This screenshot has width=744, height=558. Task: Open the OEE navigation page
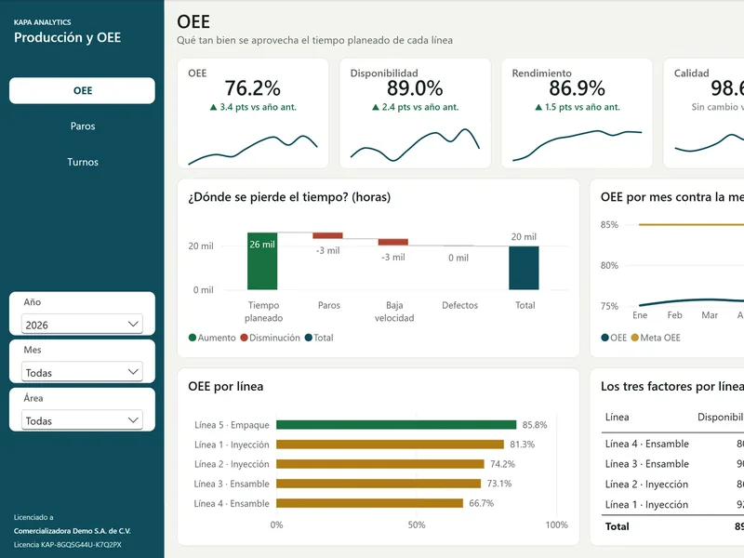82,90
